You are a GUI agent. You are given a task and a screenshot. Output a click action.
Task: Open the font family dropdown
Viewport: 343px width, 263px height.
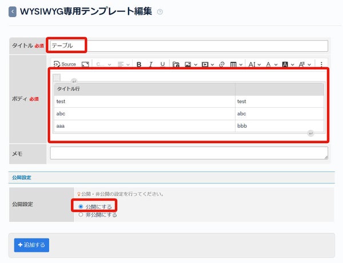(x=305, y=64)
